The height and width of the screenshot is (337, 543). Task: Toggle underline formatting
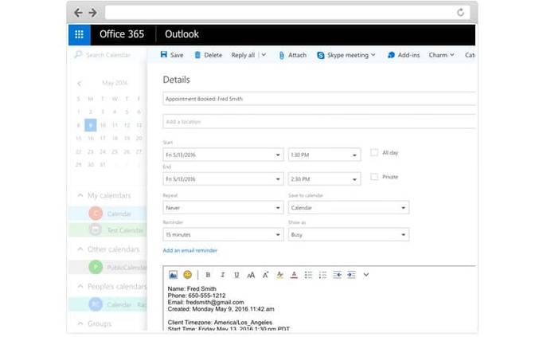click(236, 275)
